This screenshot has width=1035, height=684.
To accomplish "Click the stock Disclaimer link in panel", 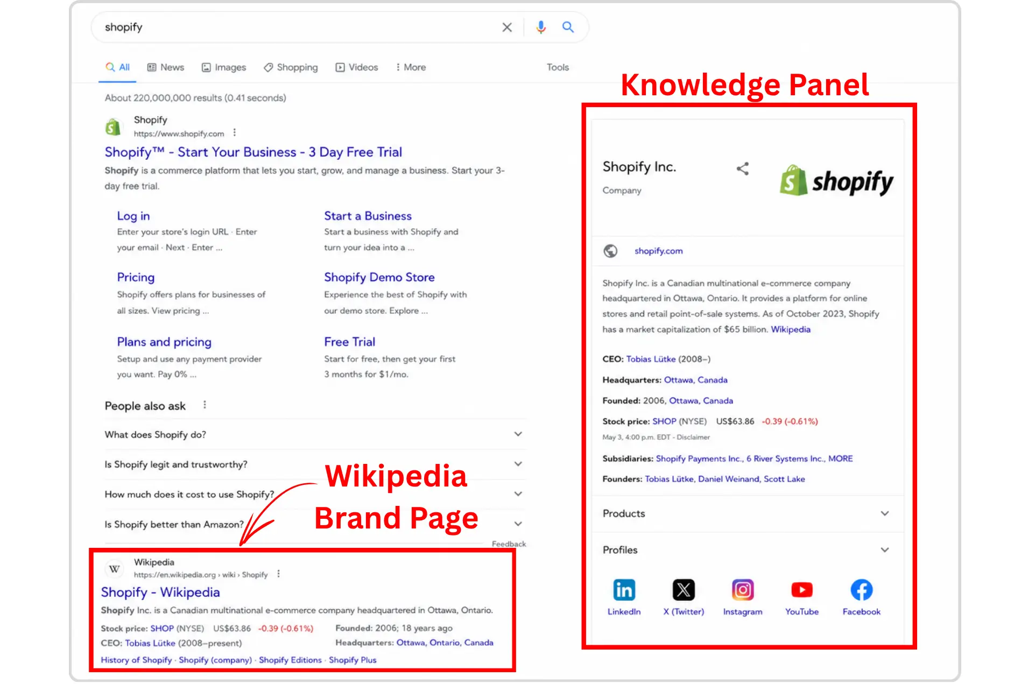I will point(693,438).
